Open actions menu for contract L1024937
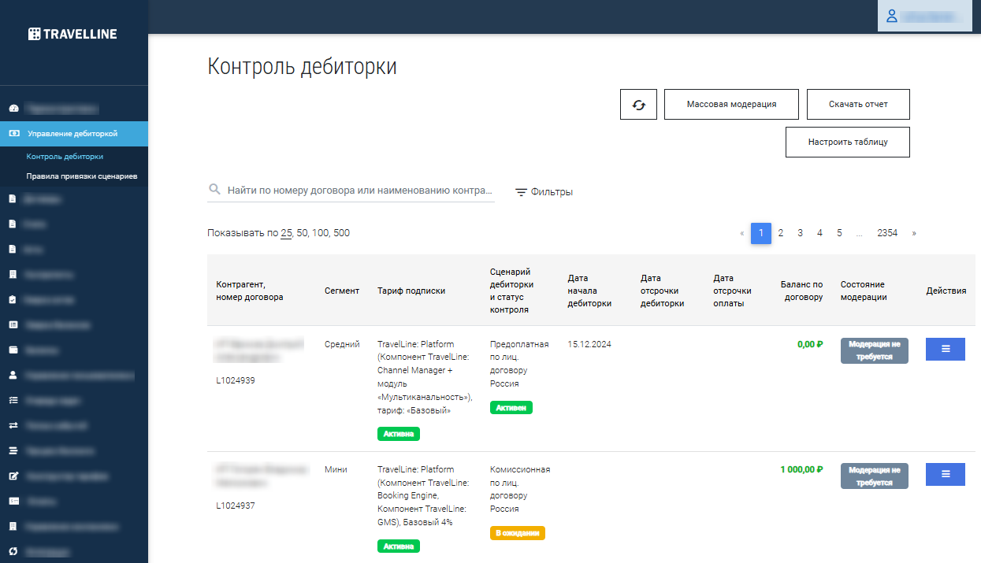 (x=946, y=474)
